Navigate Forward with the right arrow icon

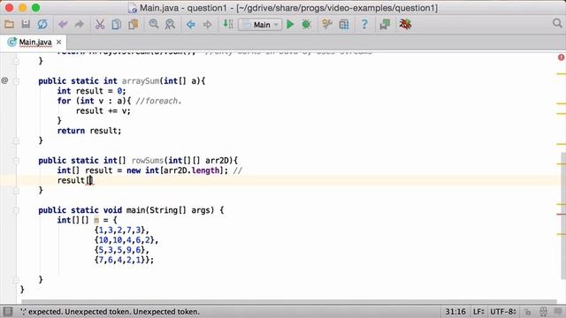tap(207, 25)
